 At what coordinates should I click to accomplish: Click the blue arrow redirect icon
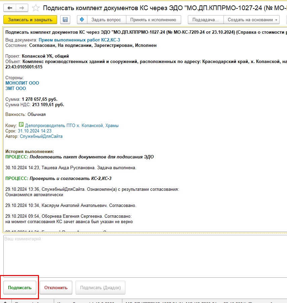82,20
